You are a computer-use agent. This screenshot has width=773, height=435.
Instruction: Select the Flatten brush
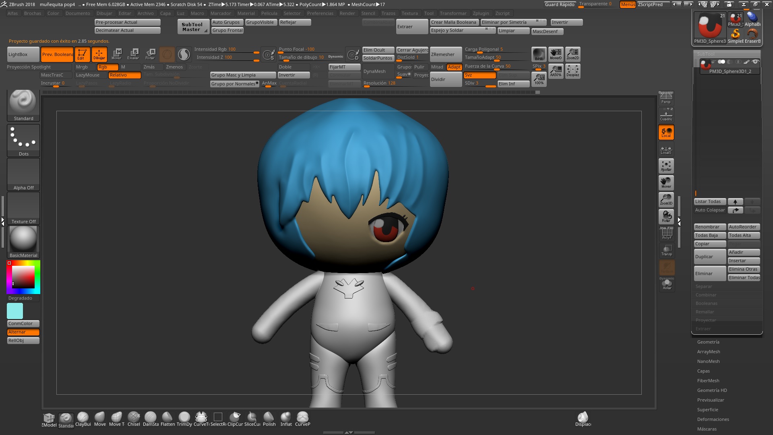point(167,419)
